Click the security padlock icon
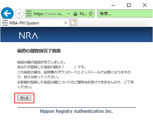 (x=75, y=14)
